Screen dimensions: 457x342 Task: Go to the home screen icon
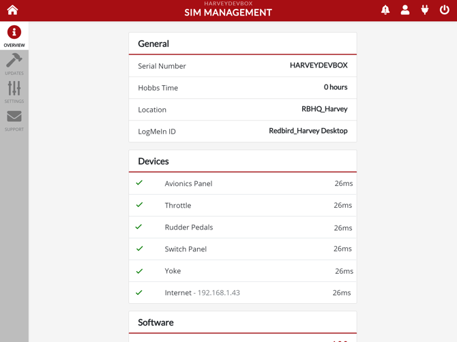(x=12, y=10)
